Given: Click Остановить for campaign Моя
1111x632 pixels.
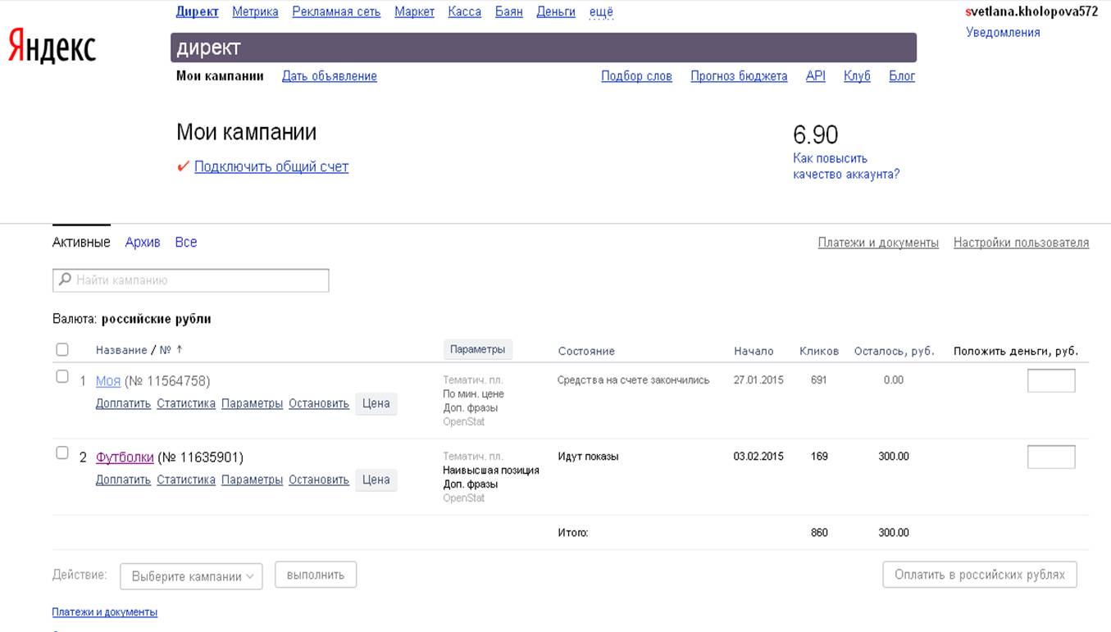Looking at the screenshot, I should [319, 403].
